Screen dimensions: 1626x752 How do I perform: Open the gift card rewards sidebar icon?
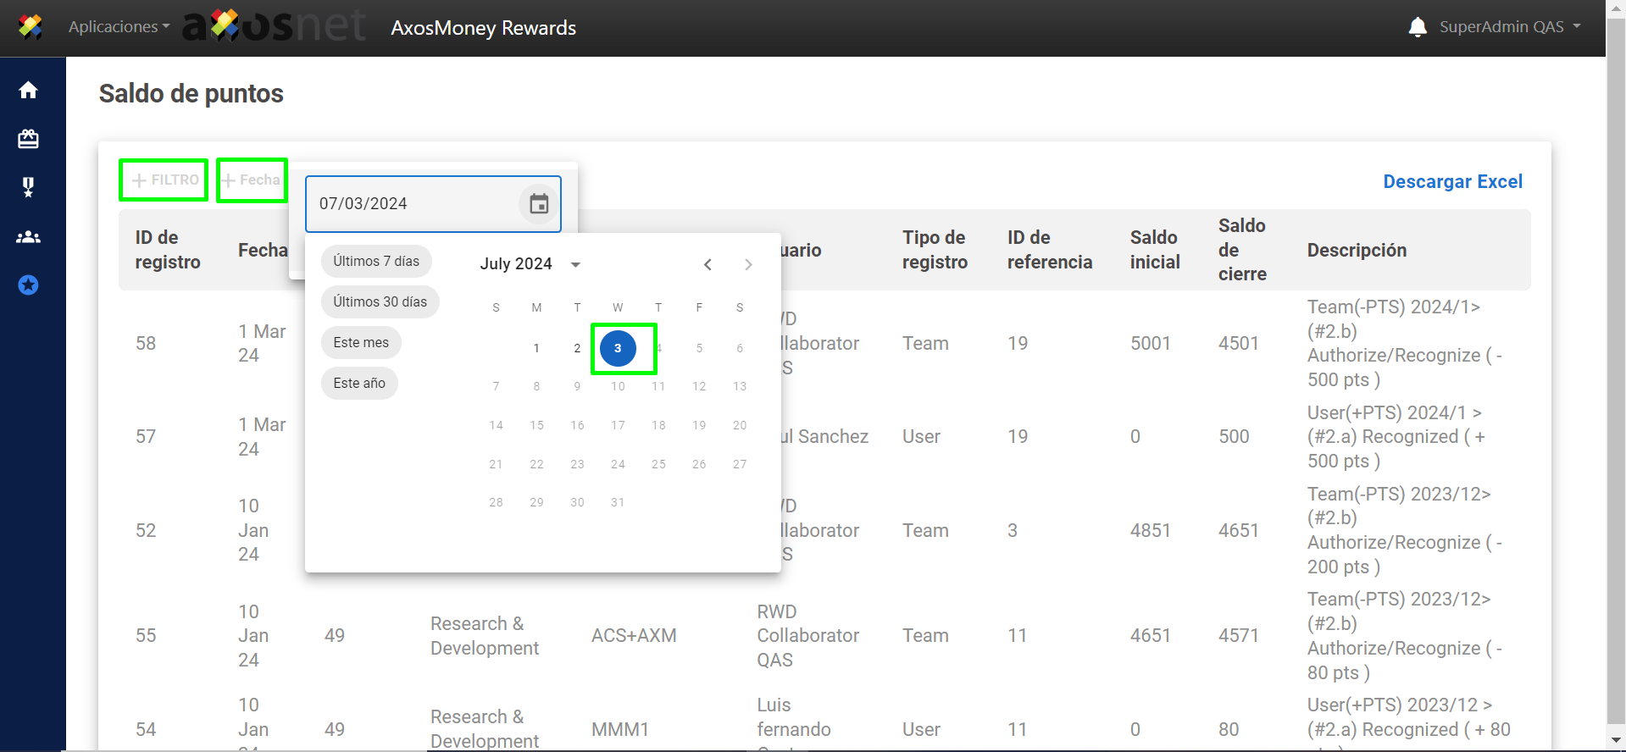pyautogui.click(x=29, y=139)
